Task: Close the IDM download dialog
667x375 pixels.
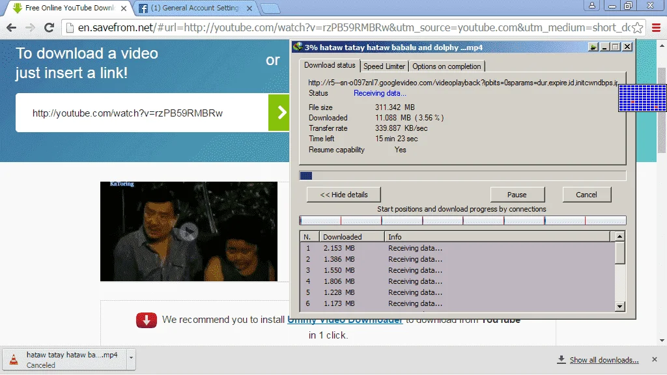Action: pos(627,47)
